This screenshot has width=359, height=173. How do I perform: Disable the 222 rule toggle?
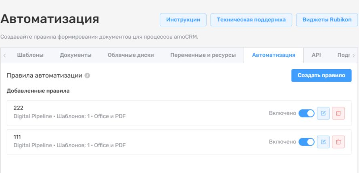pos(306,113)
